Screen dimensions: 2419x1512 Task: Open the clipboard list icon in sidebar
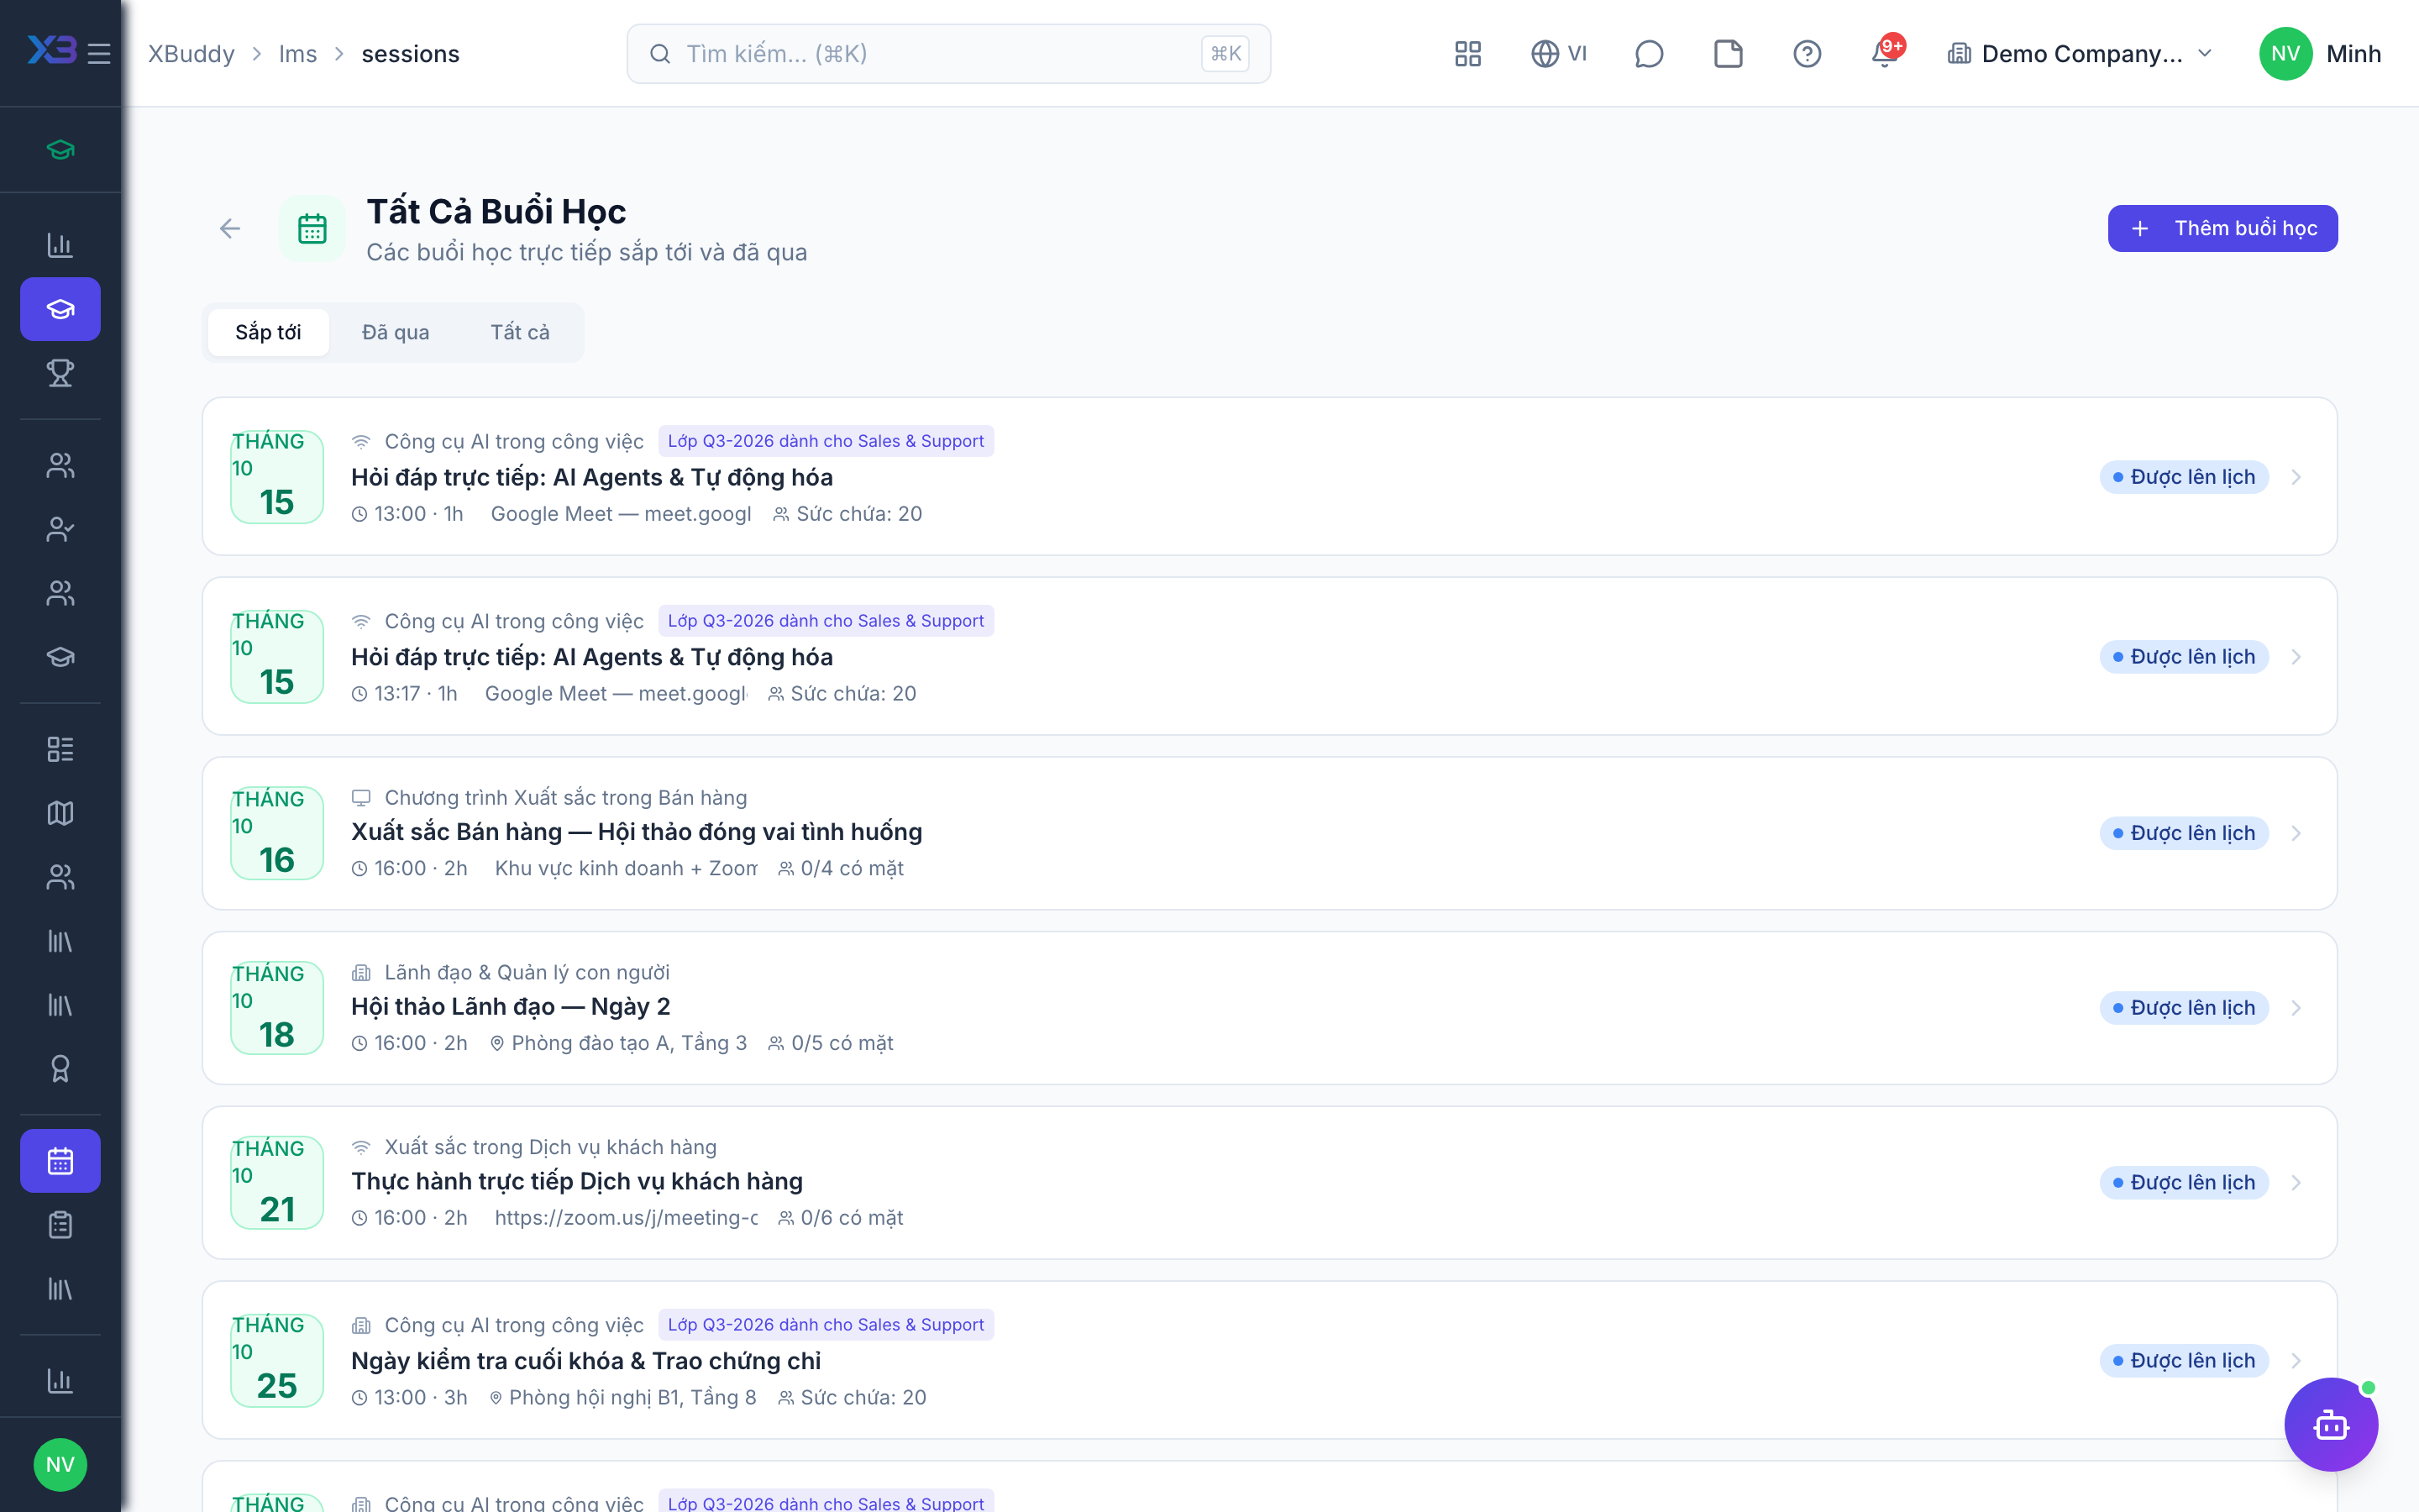click(60, 1225)
